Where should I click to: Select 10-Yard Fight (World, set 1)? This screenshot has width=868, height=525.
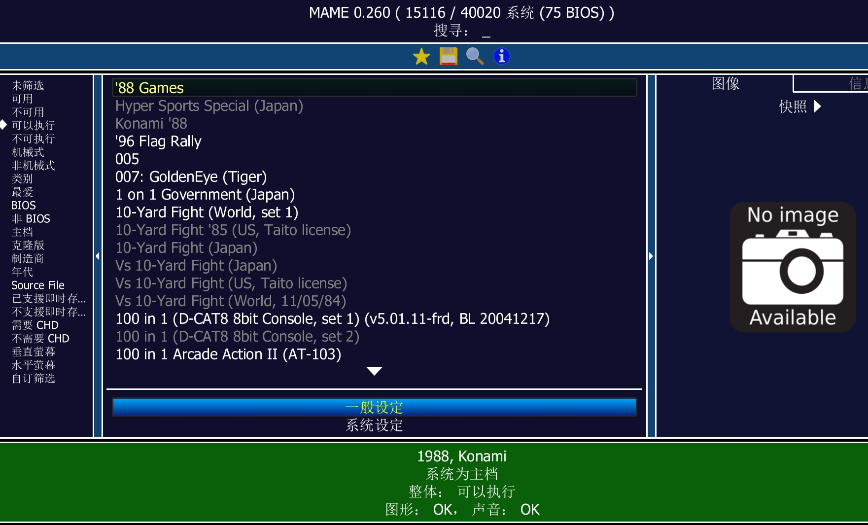click(x=207, y=212)
